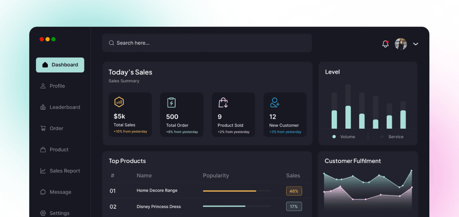This screenshot has width=459, height=217.
Task: Click the 17% sales badge
Action: [294, 207]
